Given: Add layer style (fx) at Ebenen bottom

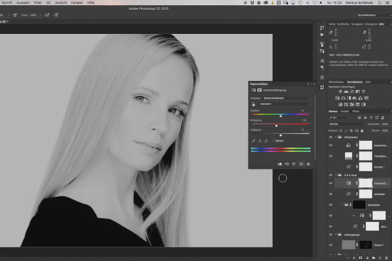Looking at the screenshot, I should pos(354,258).
